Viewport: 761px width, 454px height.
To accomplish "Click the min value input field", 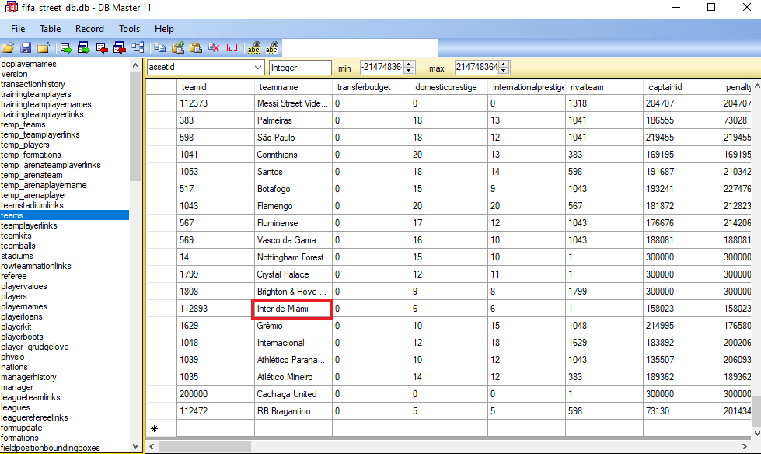I will click(382, 67).
